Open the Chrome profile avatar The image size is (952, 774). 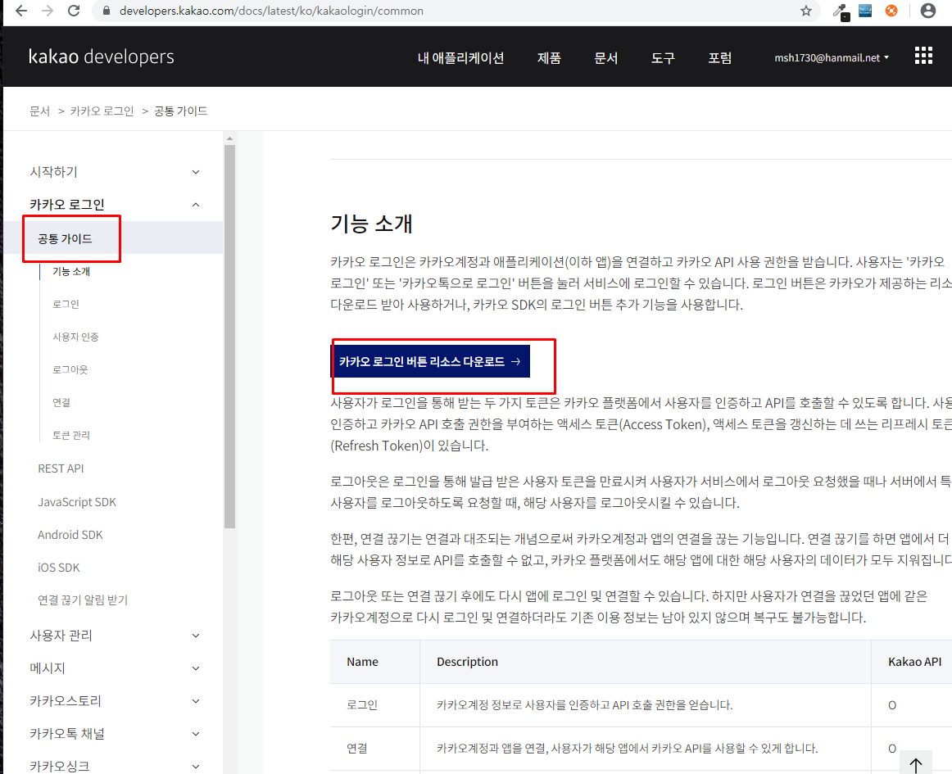(x=927, y=11)
